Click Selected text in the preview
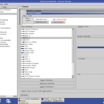104x104 pixels. pyautogui.click(x=41, y=22)
